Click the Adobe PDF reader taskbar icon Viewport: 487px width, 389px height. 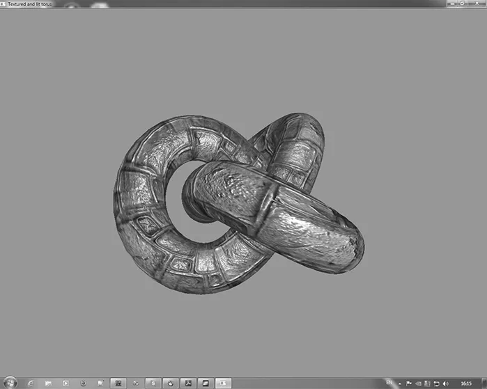[187, 383]
